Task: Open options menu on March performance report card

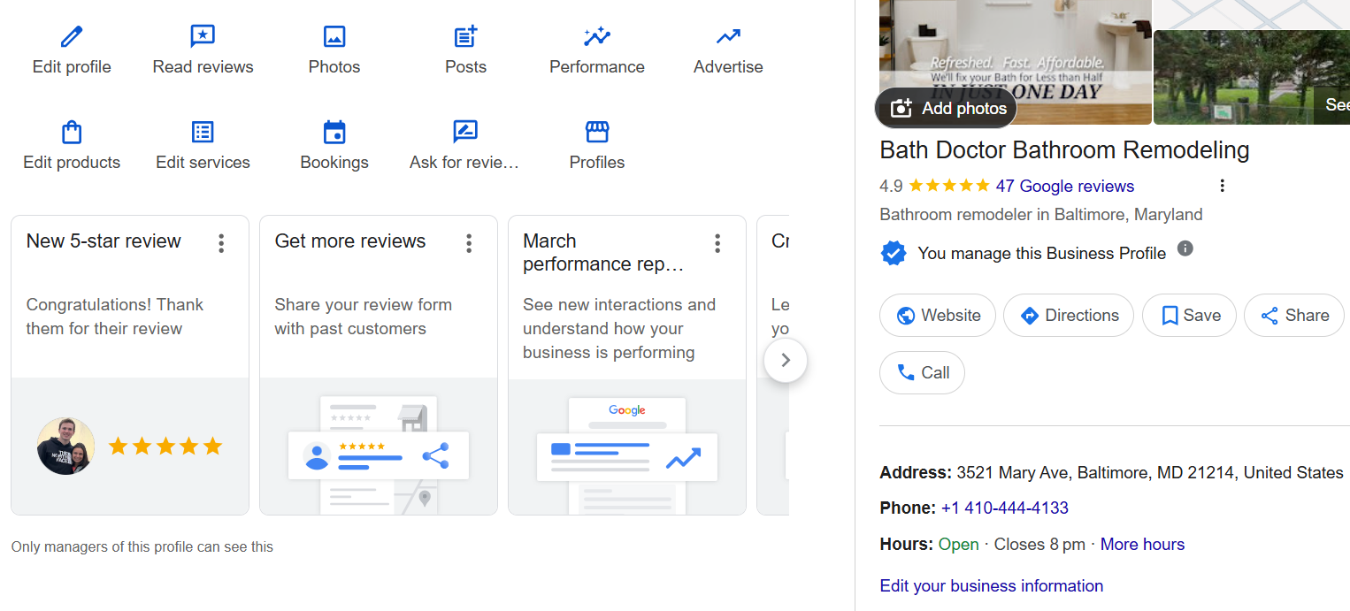Action: click(x=717, y=243)
